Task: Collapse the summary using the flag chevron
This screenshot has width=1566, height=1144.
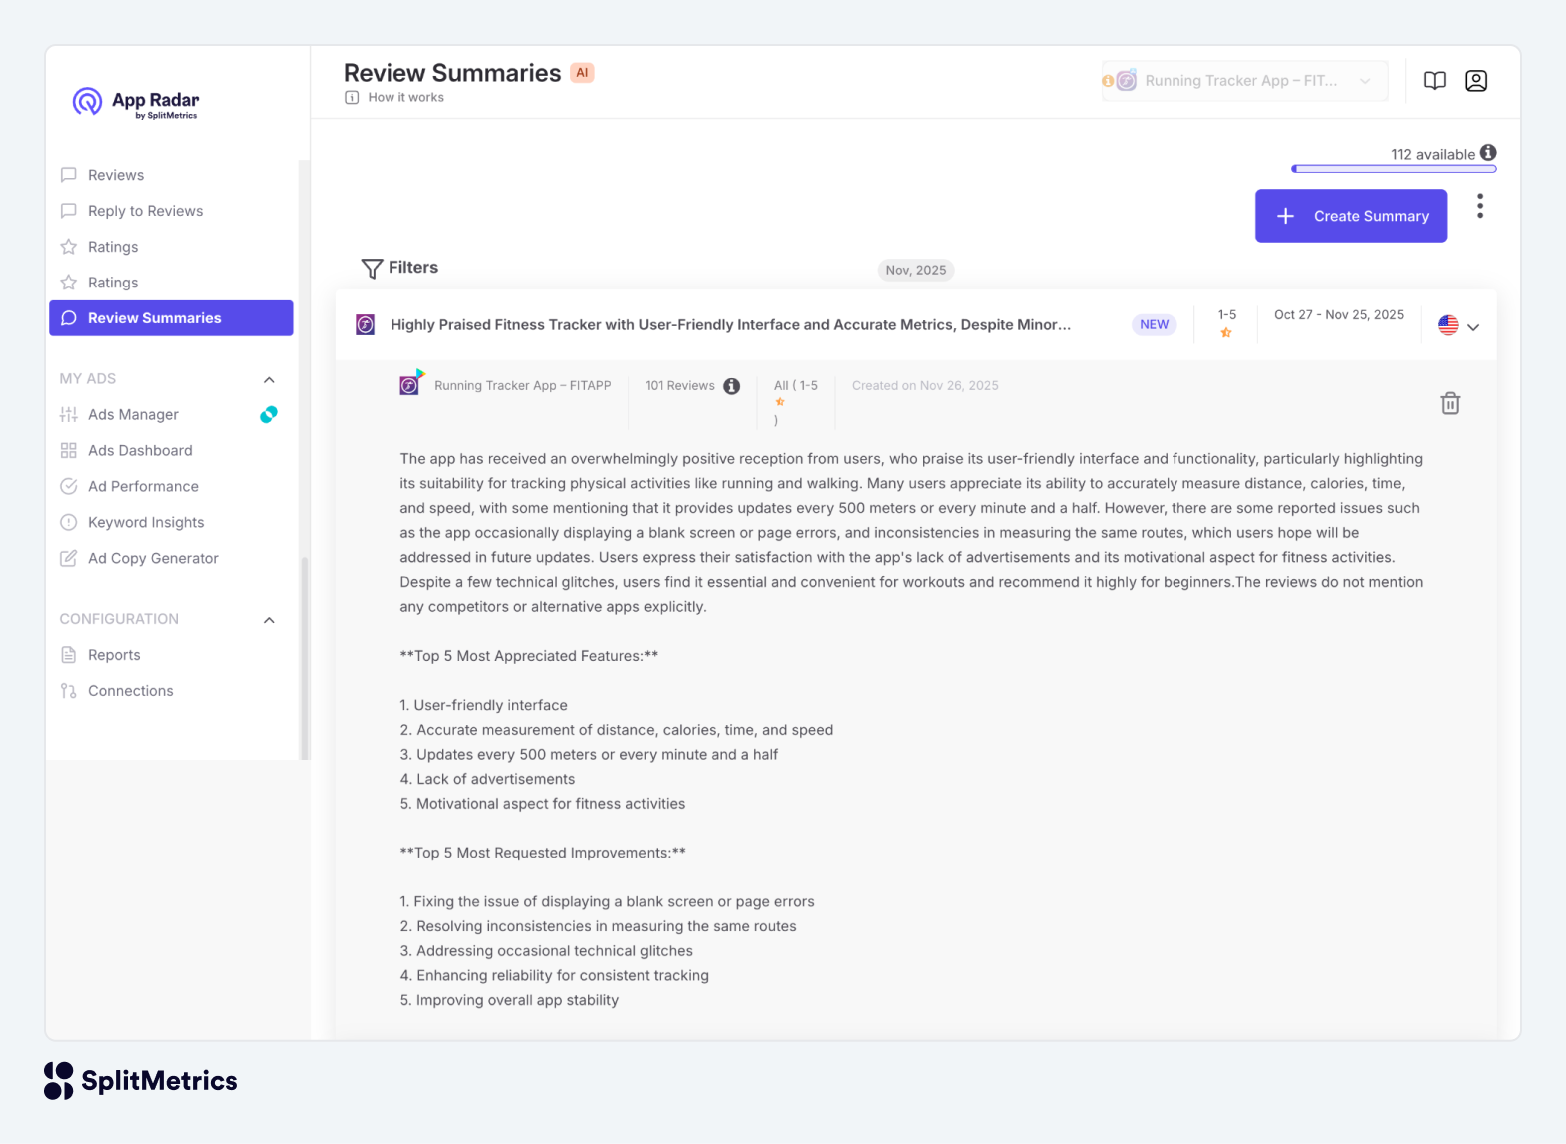Action: click(1473, 326)
